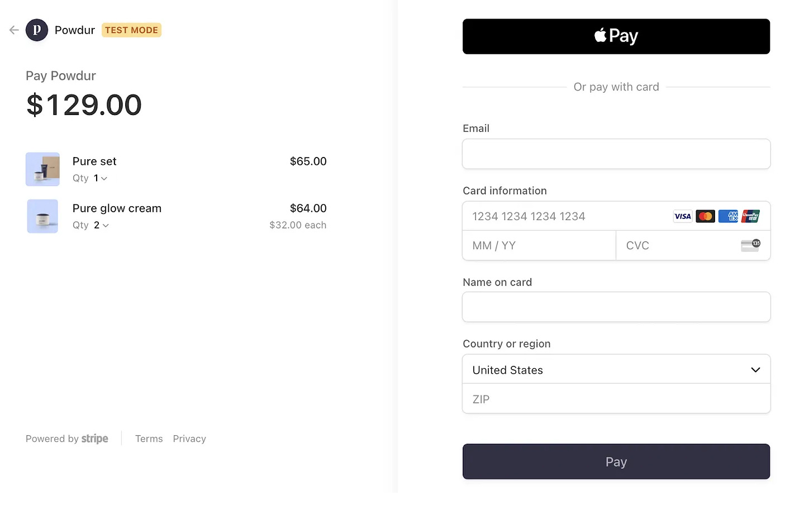Click the Powdur brand logo

37,30
